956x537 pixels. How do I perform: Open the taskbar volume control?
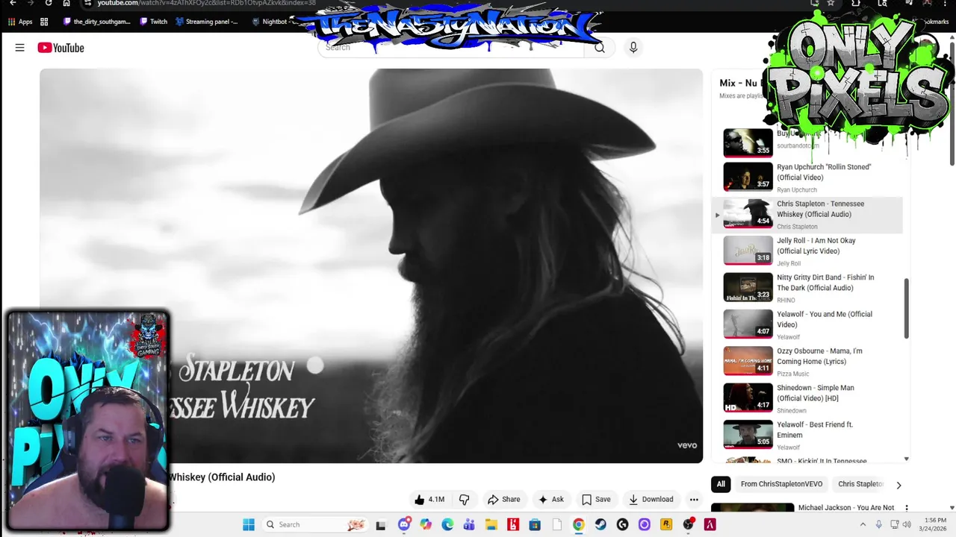tap(907, 524)
